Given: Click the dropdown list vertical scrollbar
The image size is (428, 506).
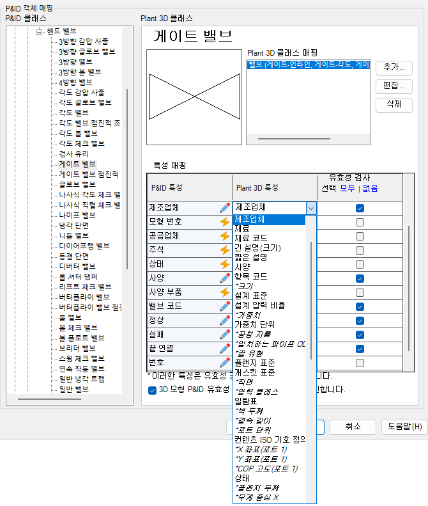Looking at the screenshot, I should click(x=311, y=301).
